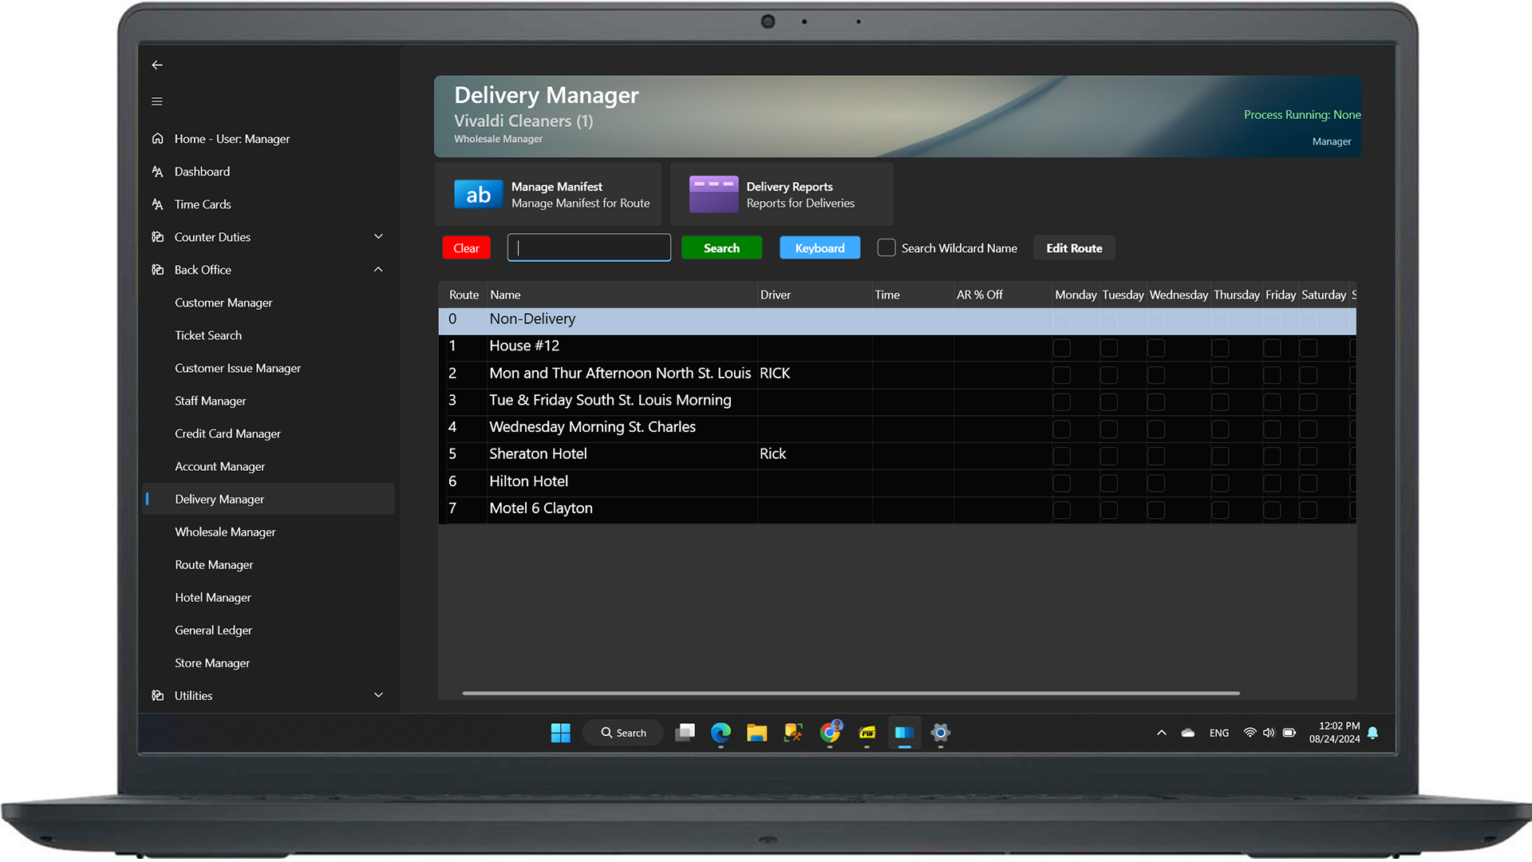The width and height of the screenshot is (1532, 862).
Task: Open the volume control in tray
Action: 1269,733
